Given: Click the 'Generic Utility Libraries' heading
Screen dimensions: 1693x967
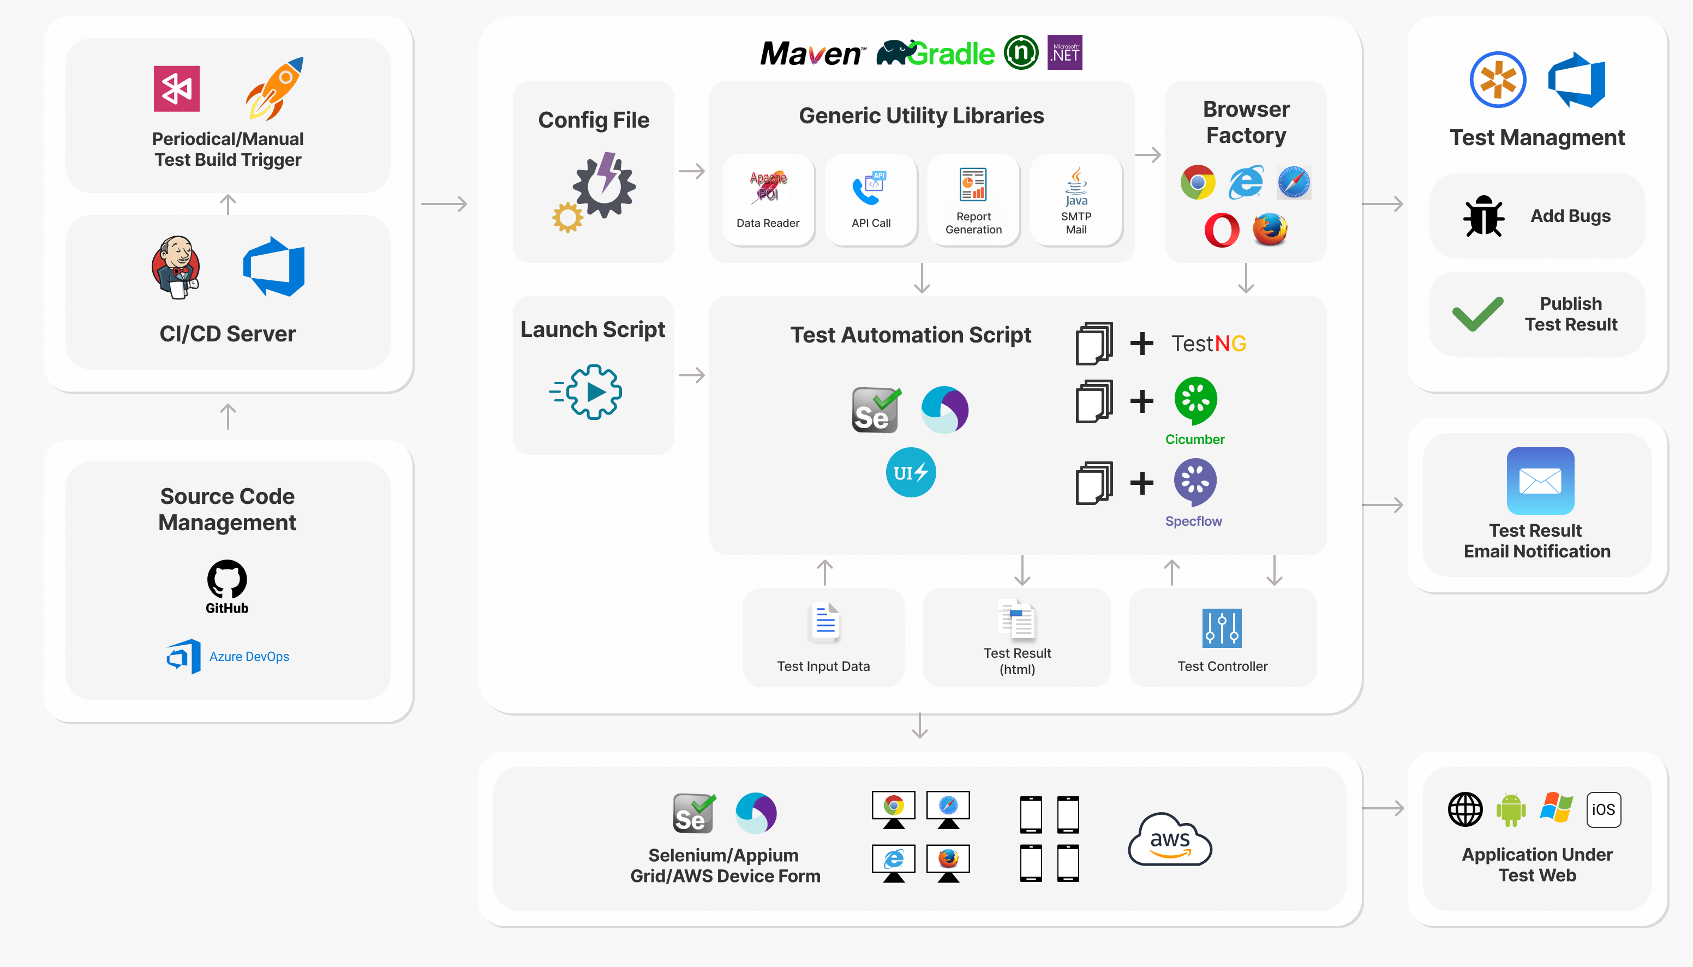Looking at the screenshot, I should pos(921,116).
